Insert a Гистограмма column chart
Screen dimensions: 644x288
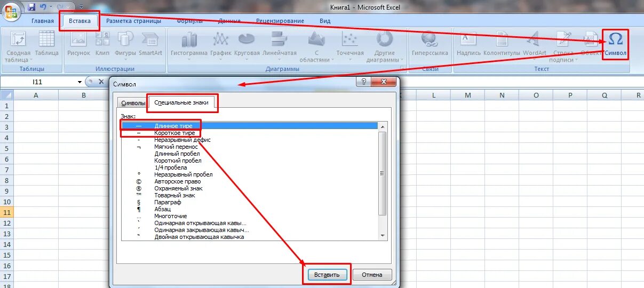(189, 47)
